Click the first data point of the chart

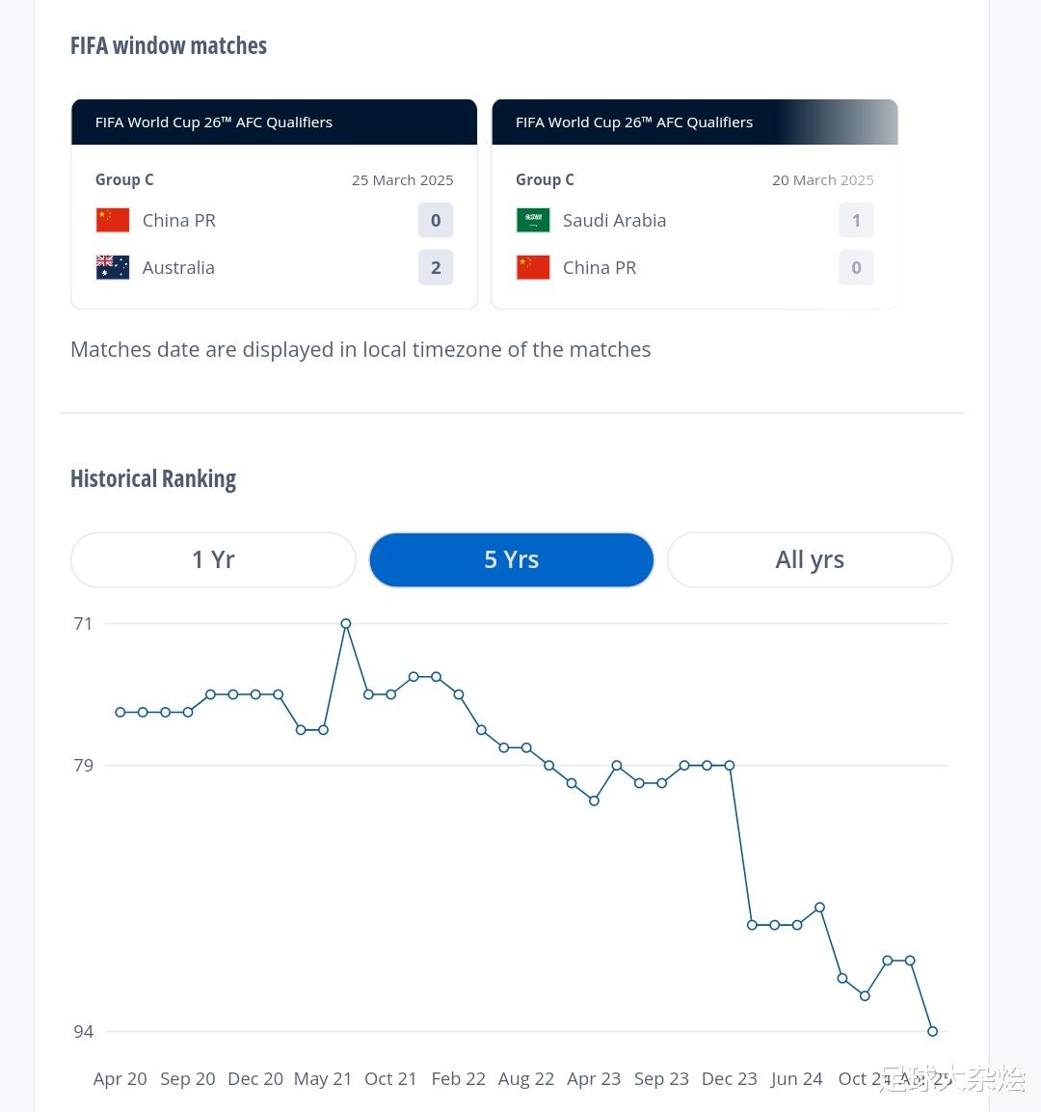pyautogui.click(x=120, y=712)
